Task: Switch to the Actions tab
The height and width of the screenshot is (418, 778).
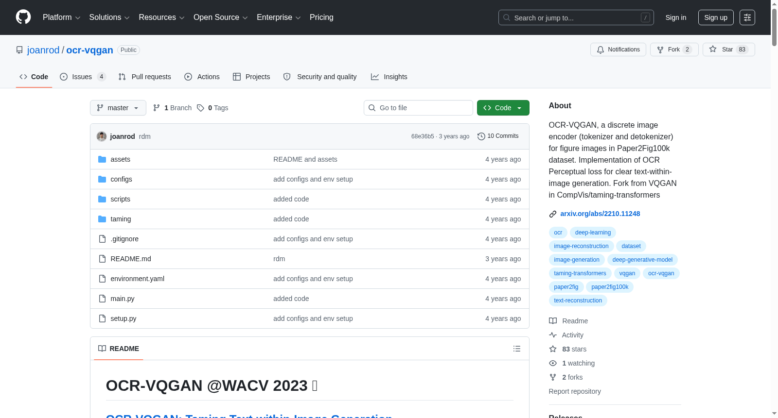Action: 202,77
